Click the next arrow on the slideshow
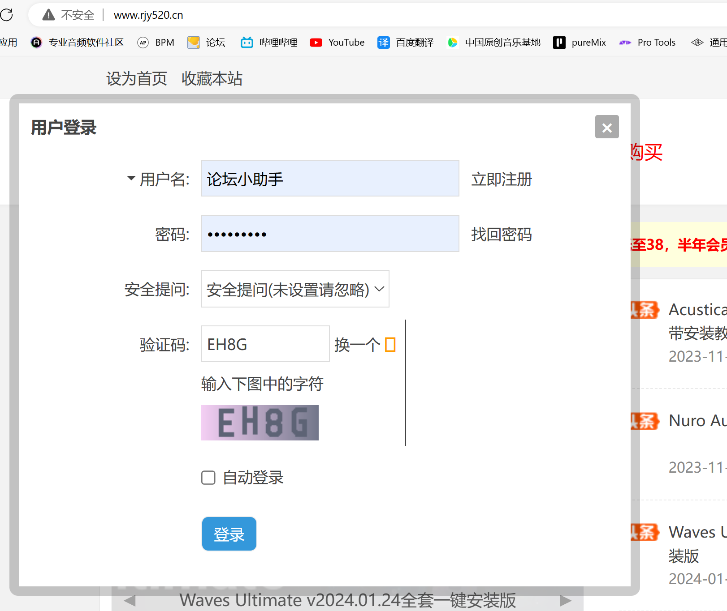The width and height of the screenshot is (727, 611). pos(566,600)
